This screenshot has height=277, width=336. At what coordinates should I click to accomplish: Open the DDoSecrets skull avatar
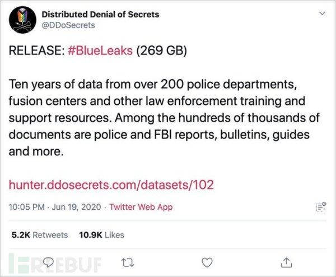pos(22,20)
